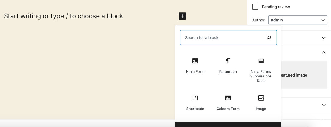Expand the panel below the featured image section
331x127 pixels.
coord(323,105)
